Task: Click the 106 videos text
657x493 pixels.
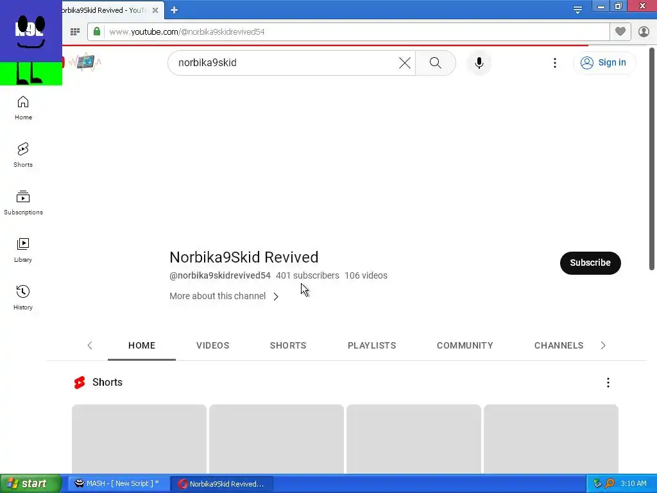Action: click(x=366, y=275)
